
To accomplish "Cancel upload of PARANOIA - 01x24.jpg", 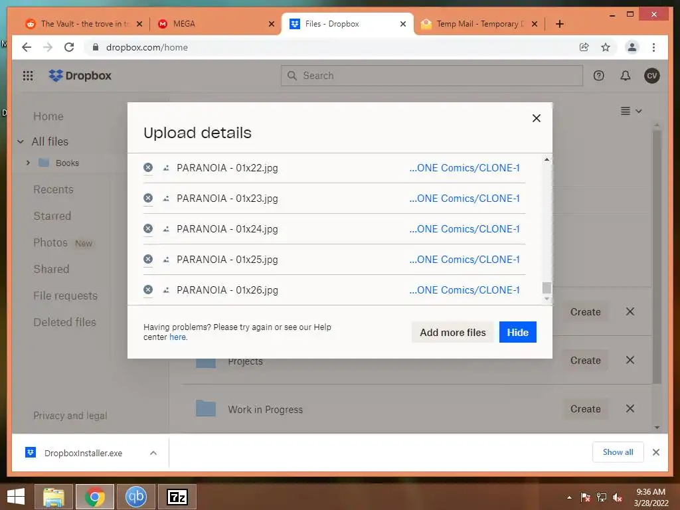I will click(148, 228).
